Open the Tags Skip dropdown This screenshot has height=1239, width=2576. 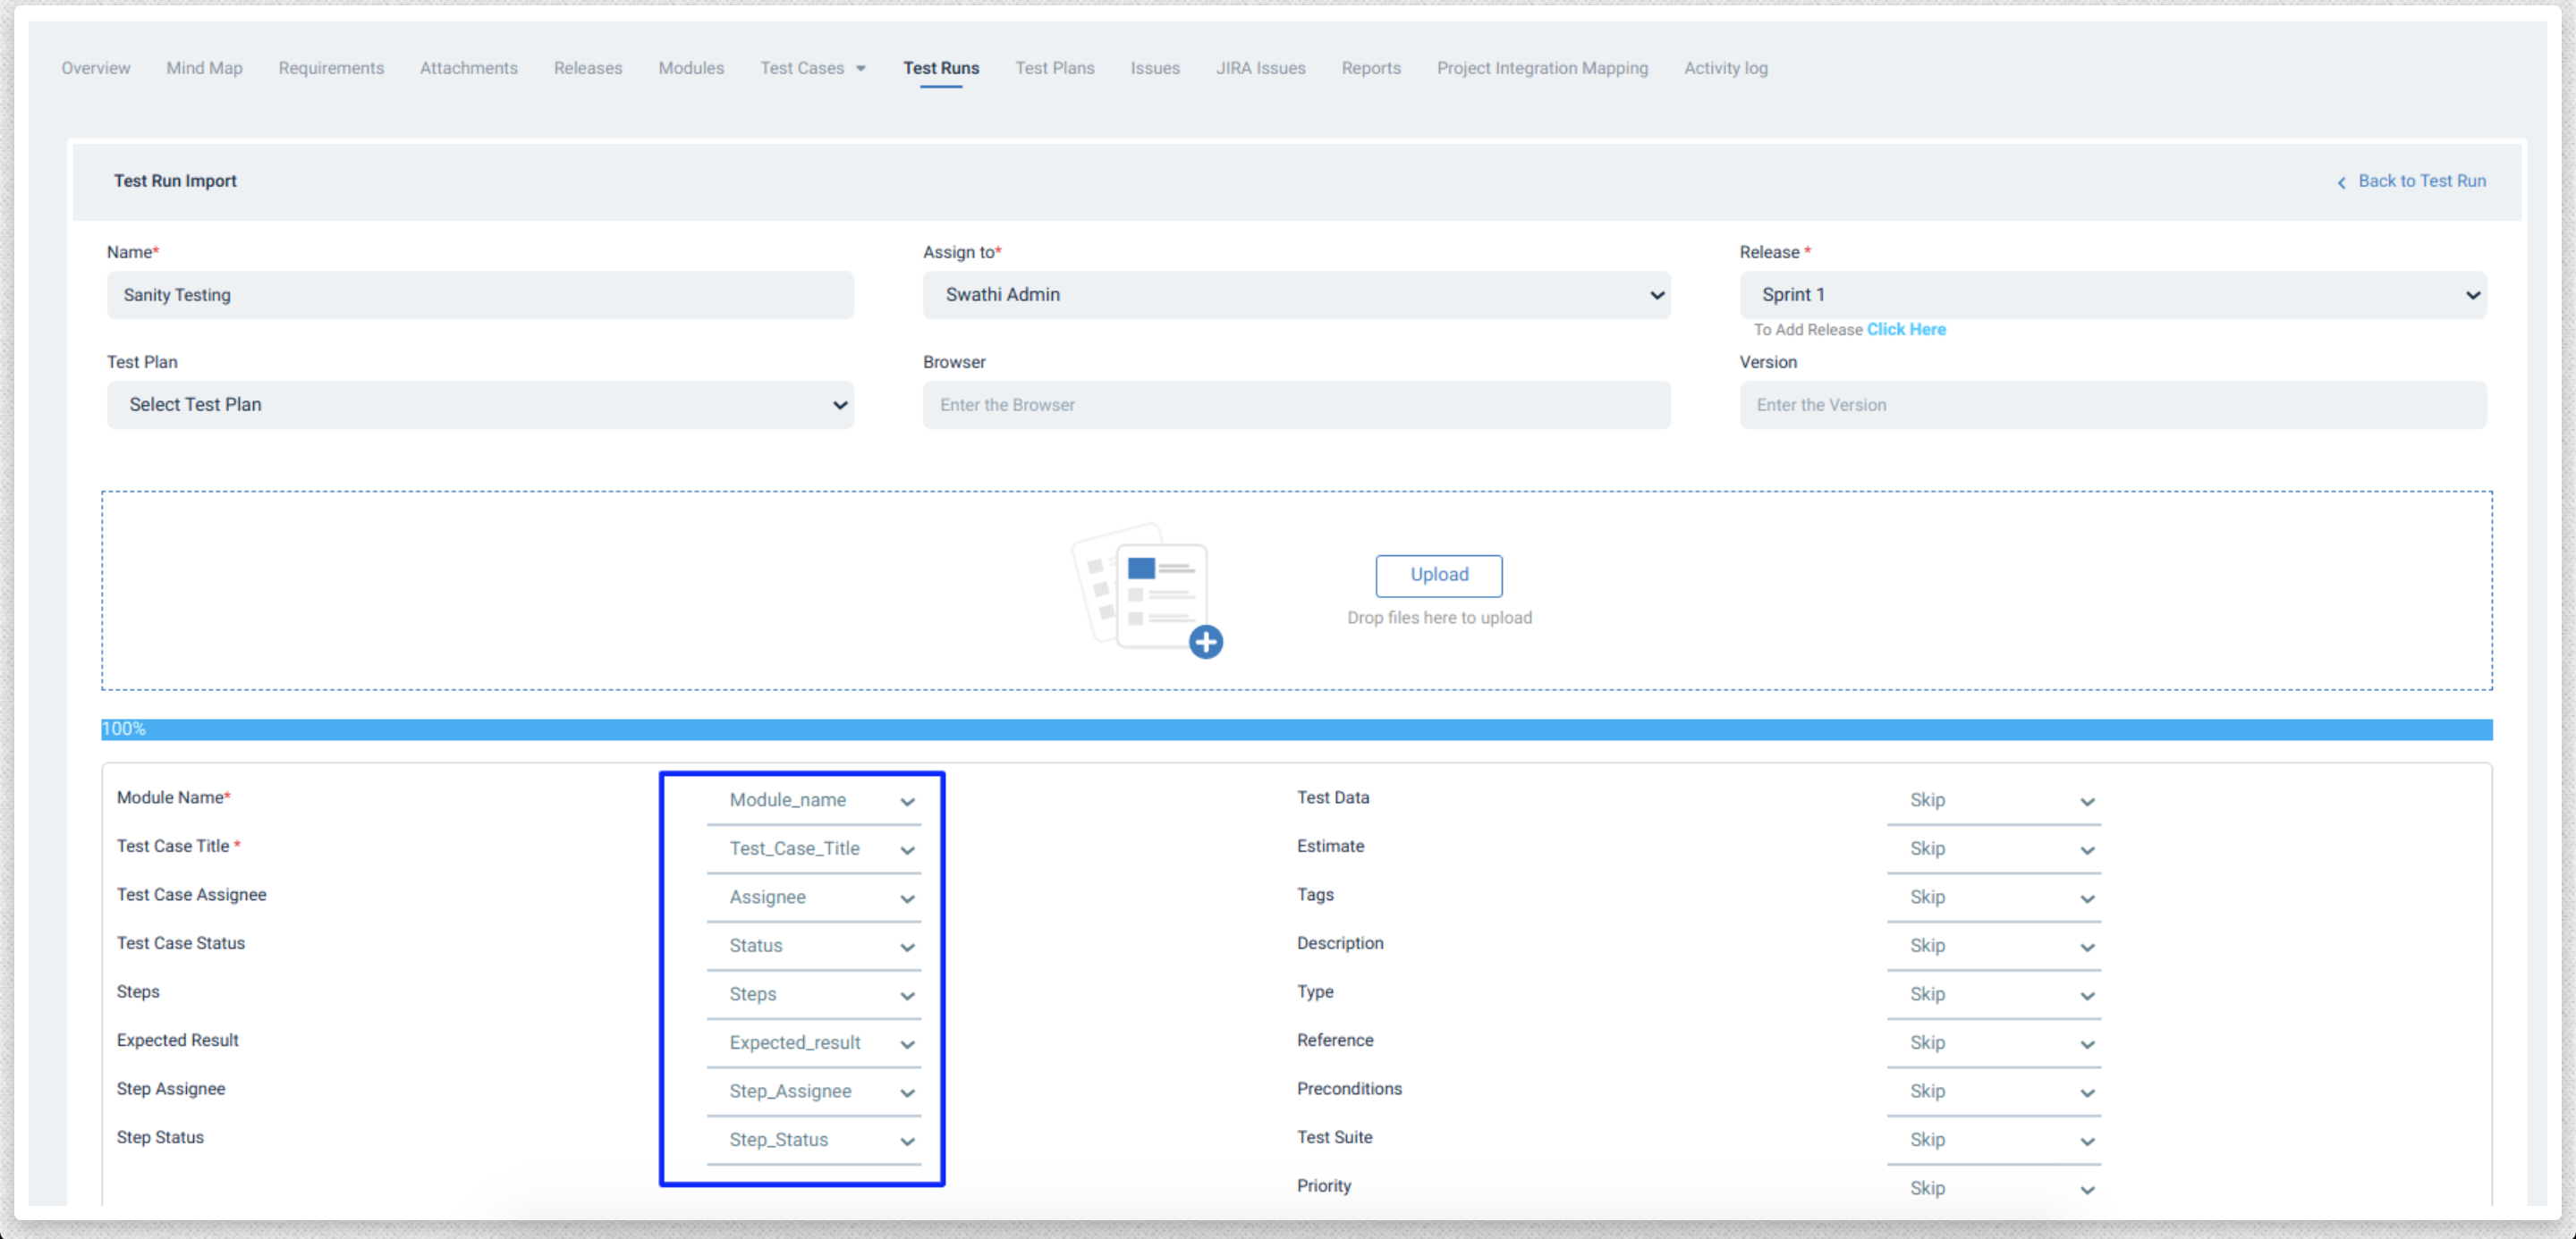click(1993, 898)
